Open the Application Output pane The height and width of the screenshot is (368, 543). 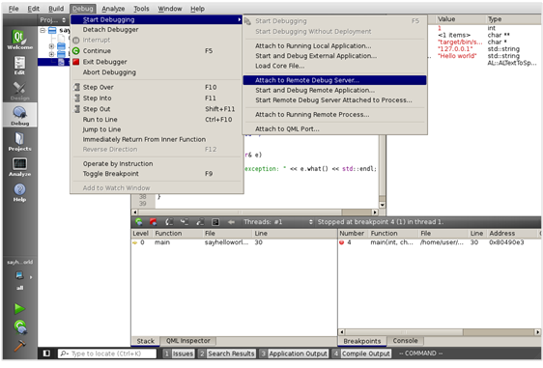294,354
